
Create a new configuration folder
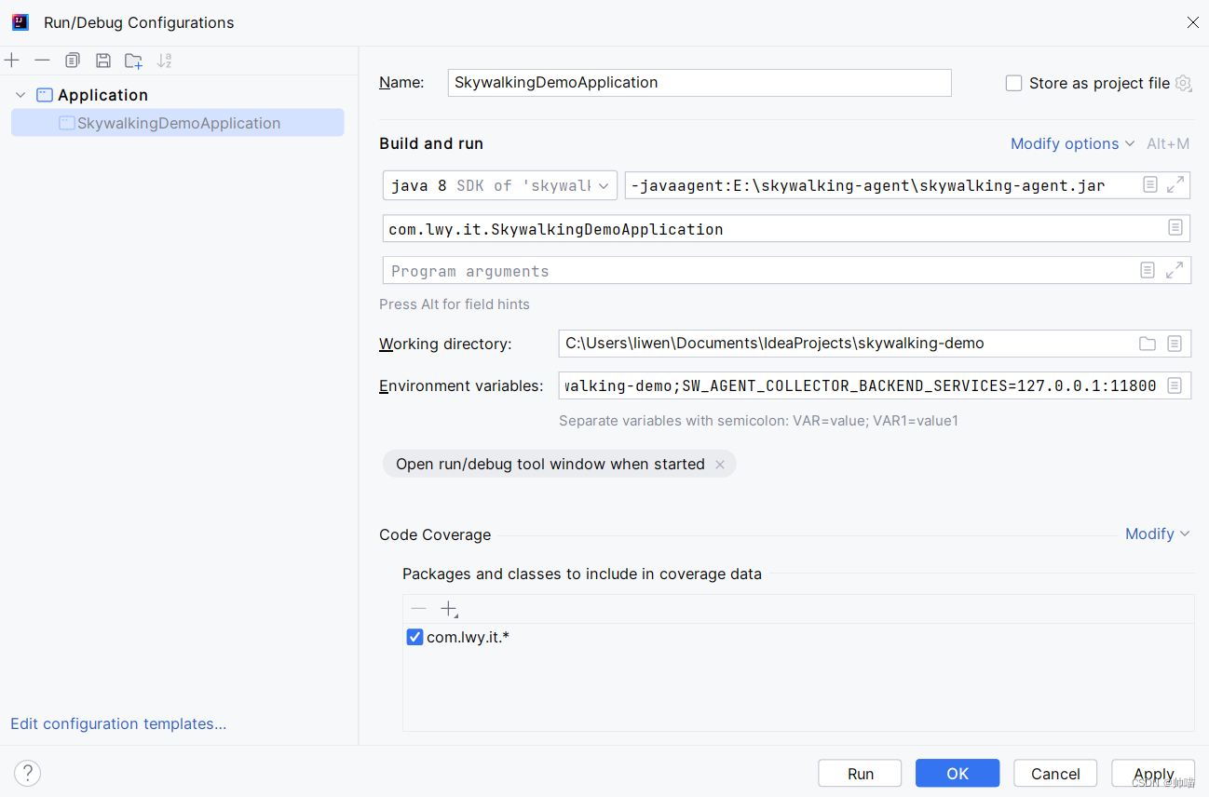(134, 61)
